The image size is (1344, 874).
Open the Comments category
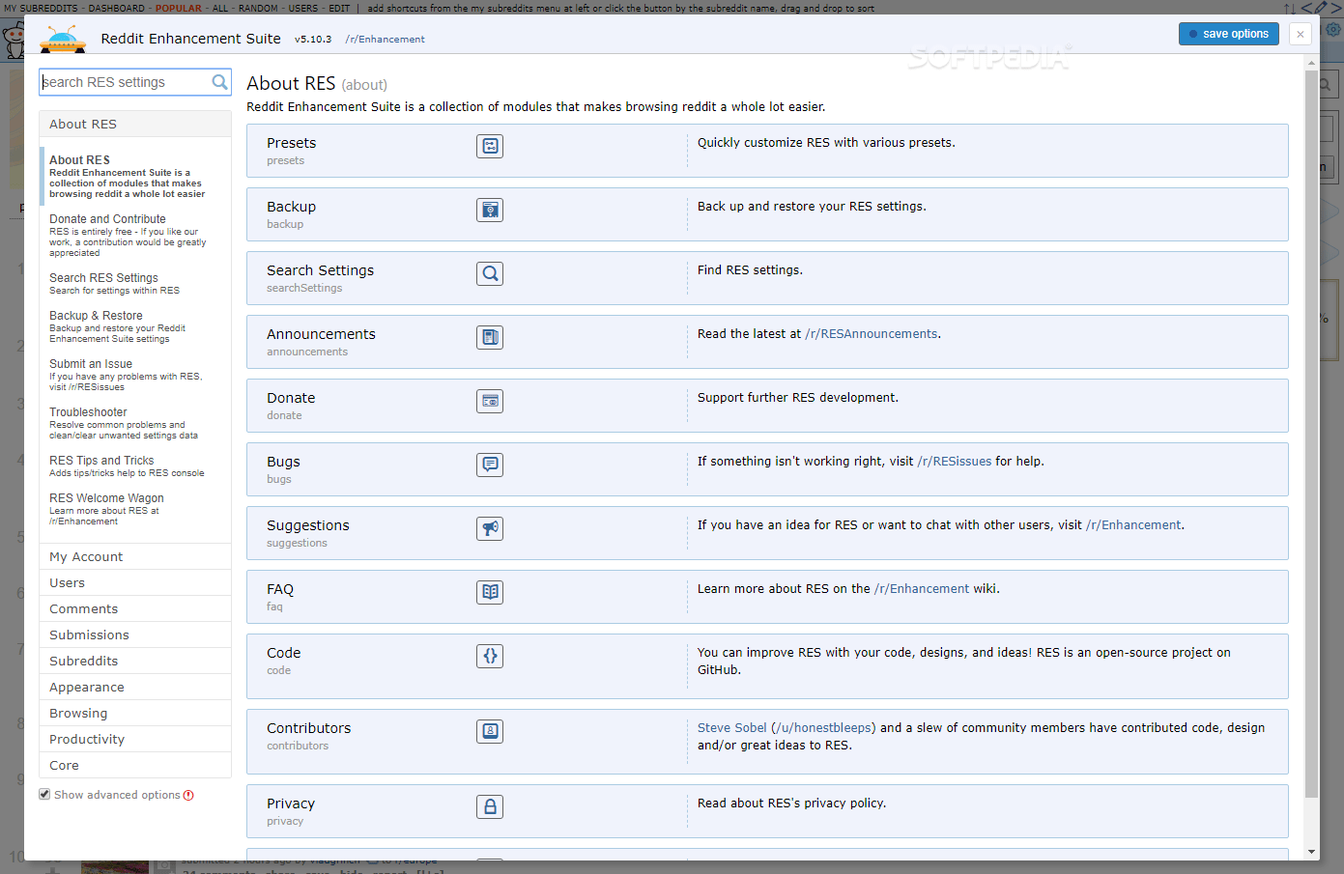pos(135,608)
